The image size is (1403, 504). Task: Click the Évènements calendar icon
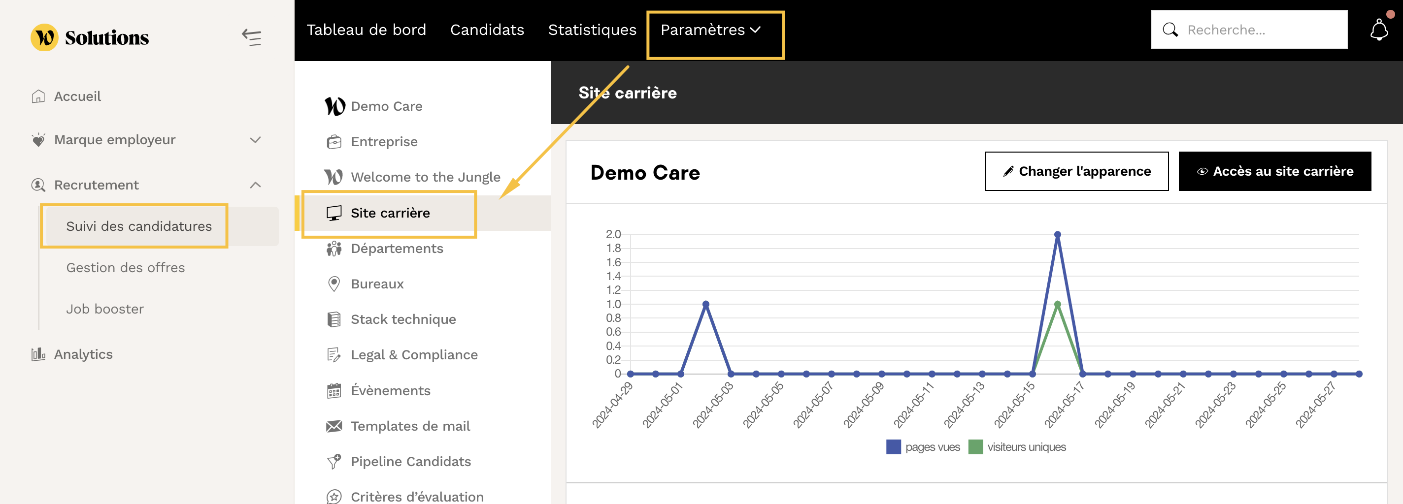334,391
